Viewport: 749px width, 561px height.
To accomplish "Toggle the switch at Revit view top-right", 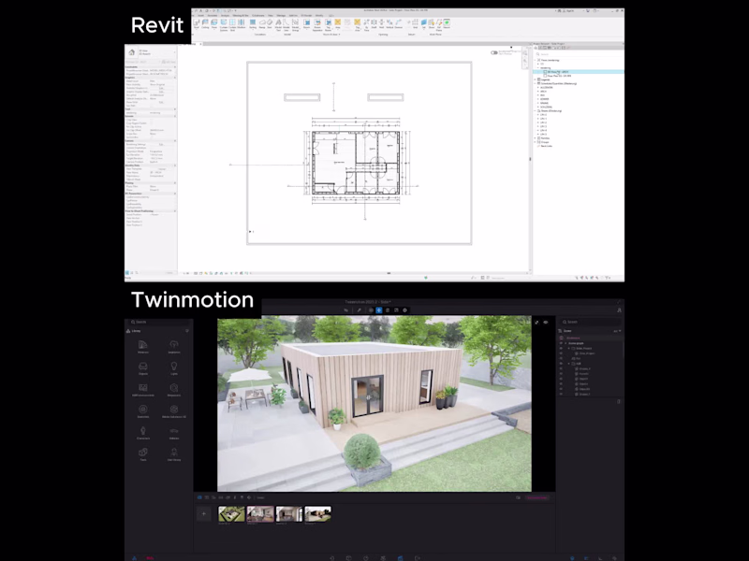I will [x=494, y=52].
